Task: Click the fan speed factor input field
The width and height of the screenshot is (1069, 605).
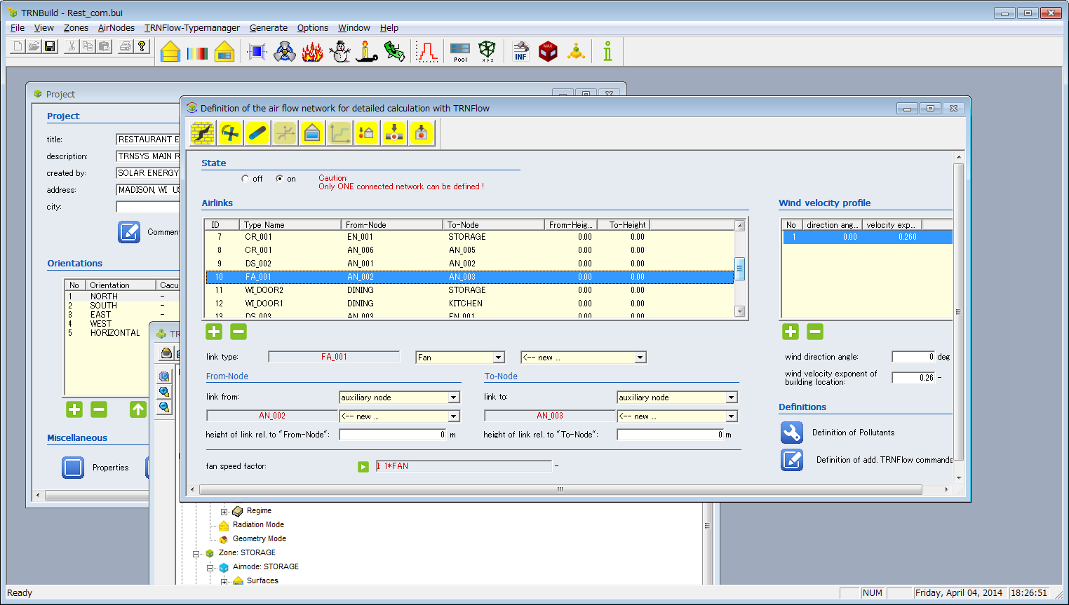Action: pos(464,466)
